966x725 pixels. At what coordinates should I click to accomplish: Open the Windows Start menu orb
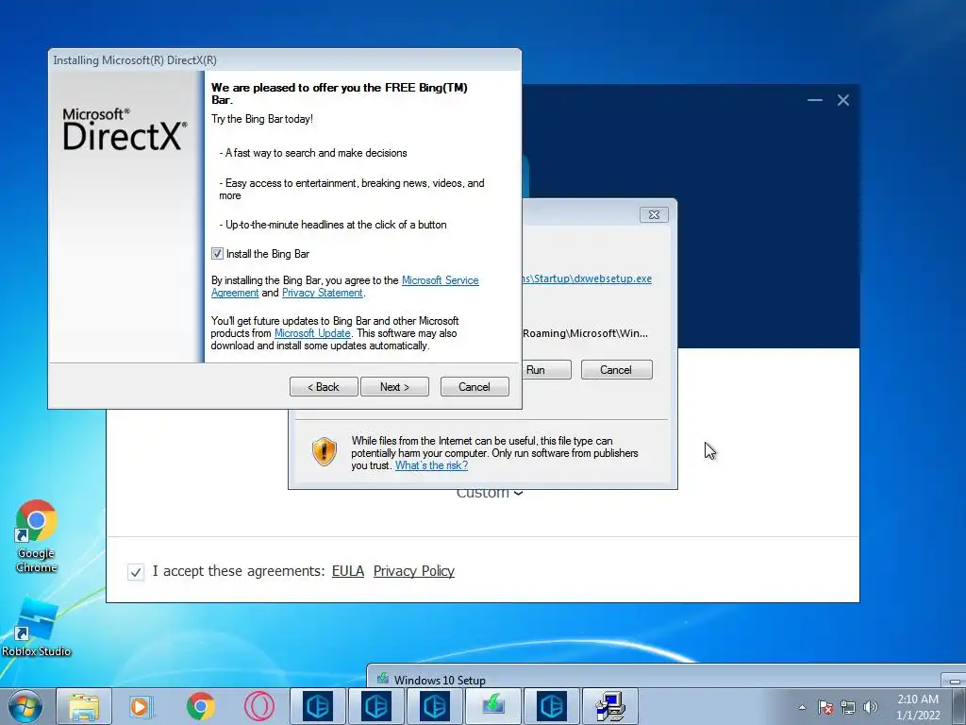[x=25, y=706]
